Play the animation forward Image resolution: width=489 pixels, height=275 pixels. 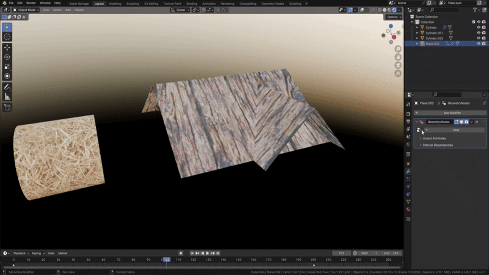pyautogui.click(x=207, y=253)
